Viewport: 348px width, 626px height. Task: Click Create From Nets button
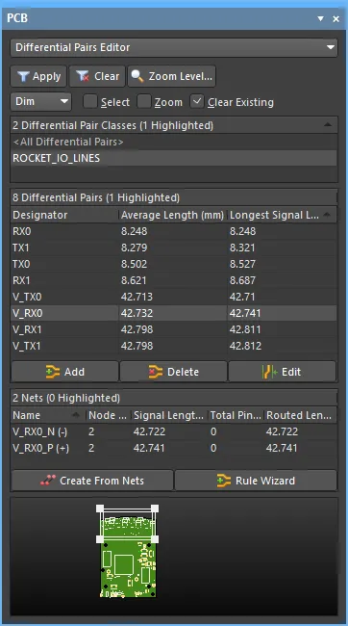(92, 481)
